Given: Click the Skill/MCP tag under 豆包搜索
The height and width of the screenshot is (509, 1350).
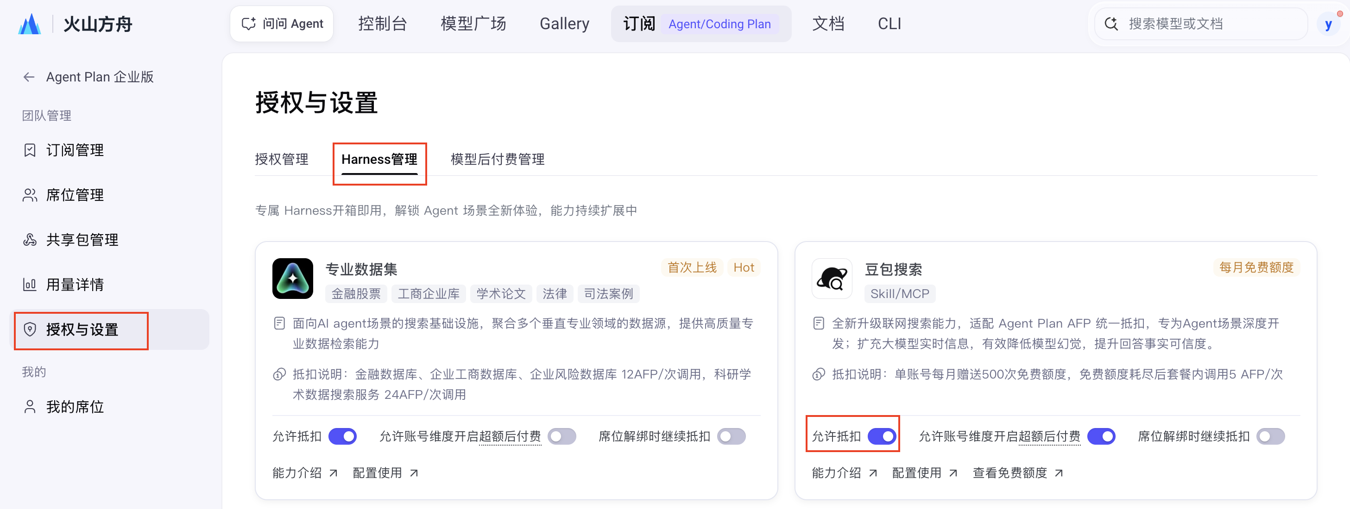Looking at the screenshot, I should [x=899, y=294].
